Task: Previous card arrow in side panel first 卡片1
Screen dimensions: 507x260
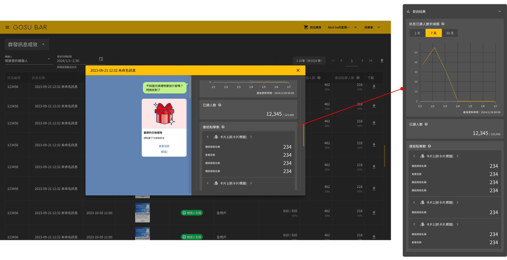Action: [414, 156]
